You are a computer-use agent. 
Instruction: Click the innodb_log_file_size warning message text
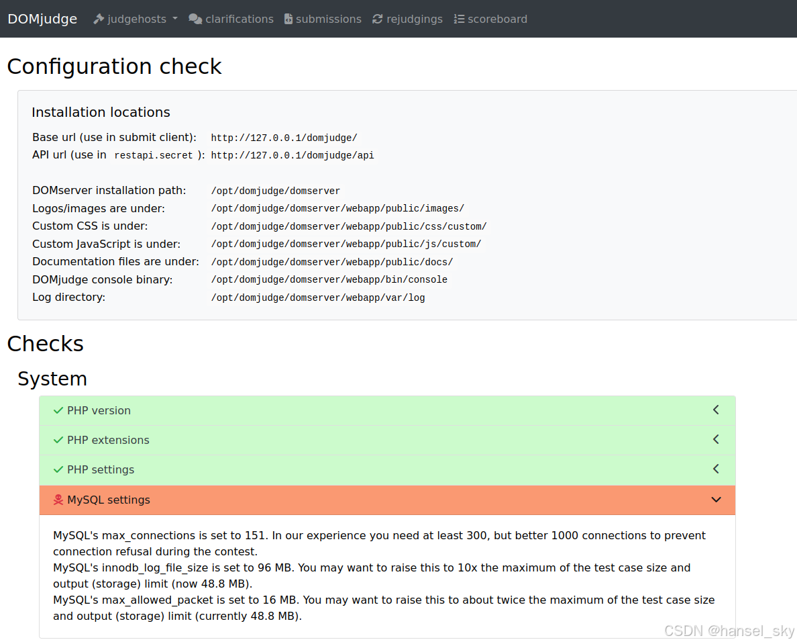(x=372, y=576)
